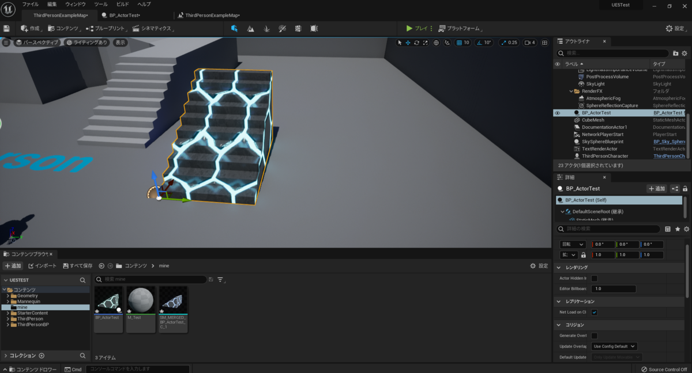Click the add-folder icon in the Outliner
The image size is (692, 373).
pyautogui.click(x=675, y=53)
